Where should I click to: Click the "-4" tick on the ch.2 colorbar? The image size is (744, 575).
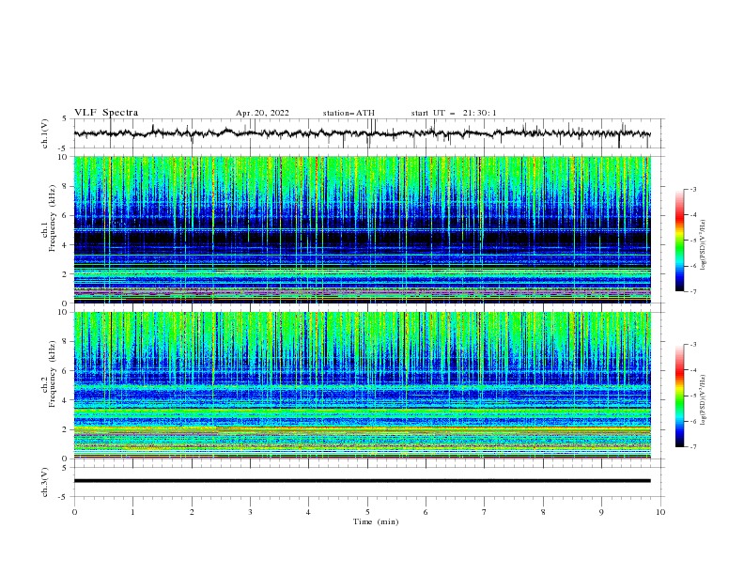point(693,370)
